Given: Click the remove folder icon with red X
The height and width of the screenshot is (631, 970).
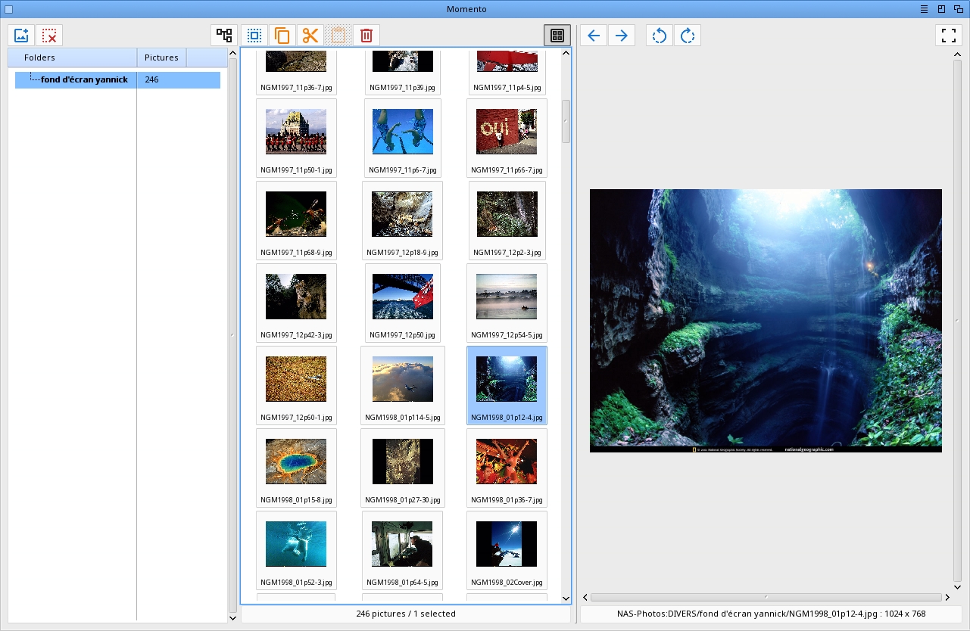Looking at the screenshot, I should point(49,36).
